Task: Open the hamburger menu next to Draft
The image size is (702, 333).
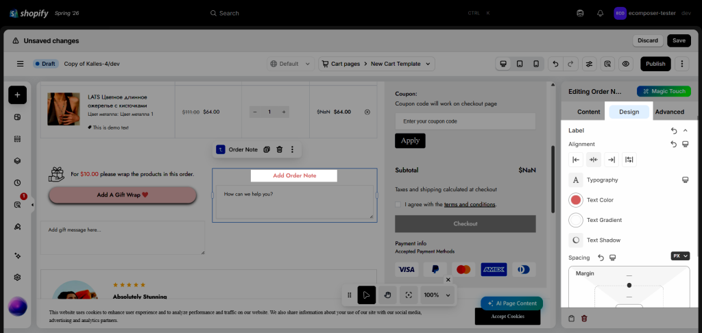Action: point(20,64)
